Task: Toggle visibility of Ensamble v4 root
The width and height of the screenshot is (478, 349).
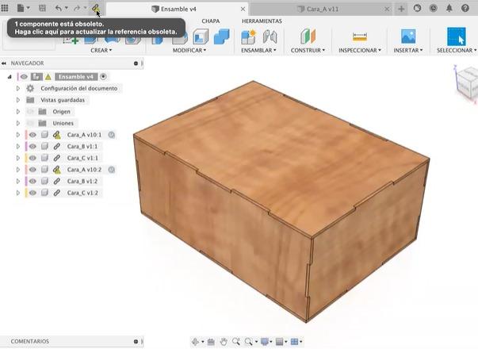Action: coord(24,77)
